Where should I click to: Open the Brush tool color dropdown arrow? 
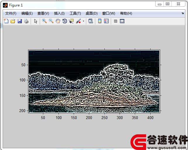click(x=83, y=21)
